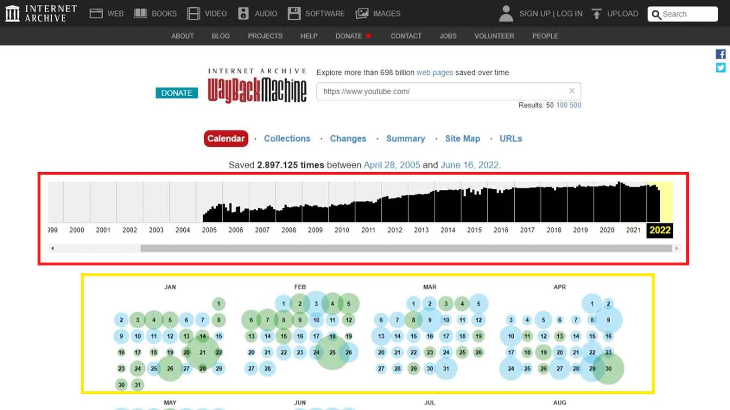Image resolution: width=730 pixels, height=410 pixels.
Task: Select year 2019 on the timeline
Action: pyautogui.click(x=580, y=230)
